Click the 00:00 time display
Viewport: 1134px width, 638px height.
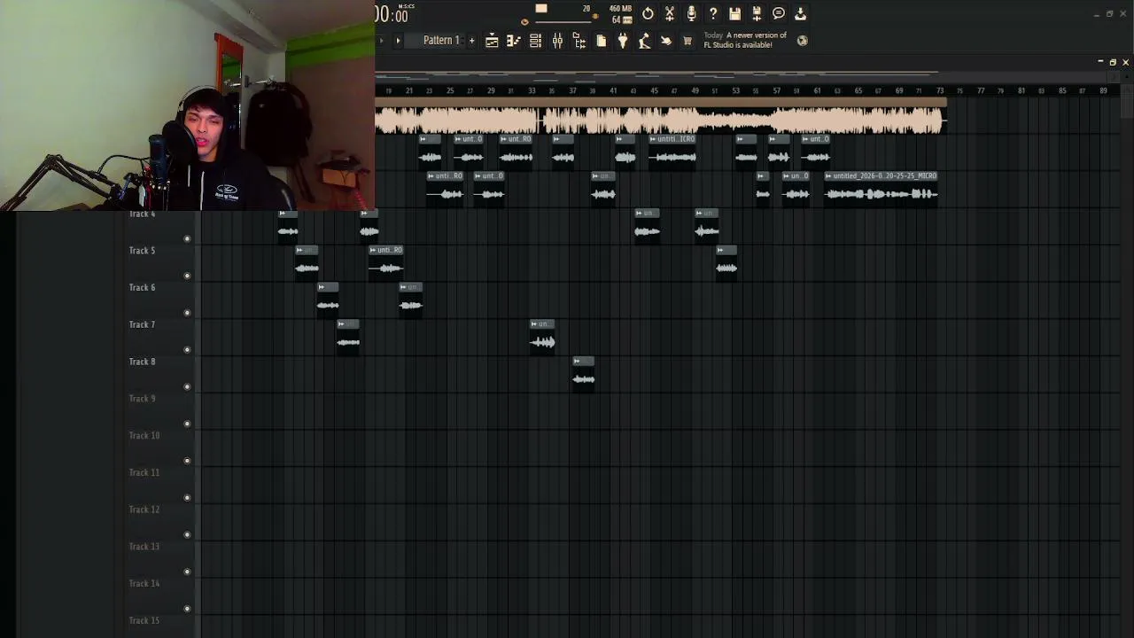click(x=391, y=15)
